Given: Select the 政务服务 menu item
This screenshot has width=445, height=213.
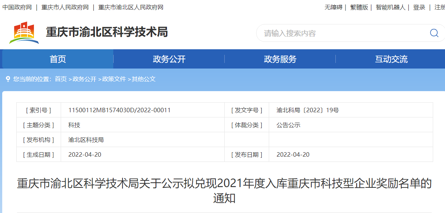Looking at the screenshot, I should [x=280, y=59].
